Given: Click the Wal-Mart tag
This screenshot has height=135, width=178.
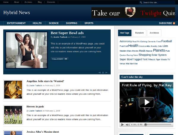Looking at the screenshot, I should tap(130, 64).
